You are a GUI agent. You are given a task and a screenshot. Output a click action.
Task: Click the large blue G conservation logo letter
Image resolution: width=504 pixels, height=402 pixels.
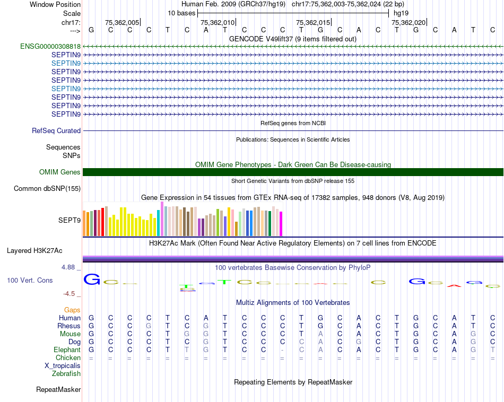92,279
